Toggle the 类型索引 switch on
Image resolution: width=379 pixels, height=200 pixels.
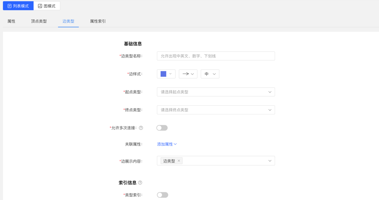pos(162,195)
